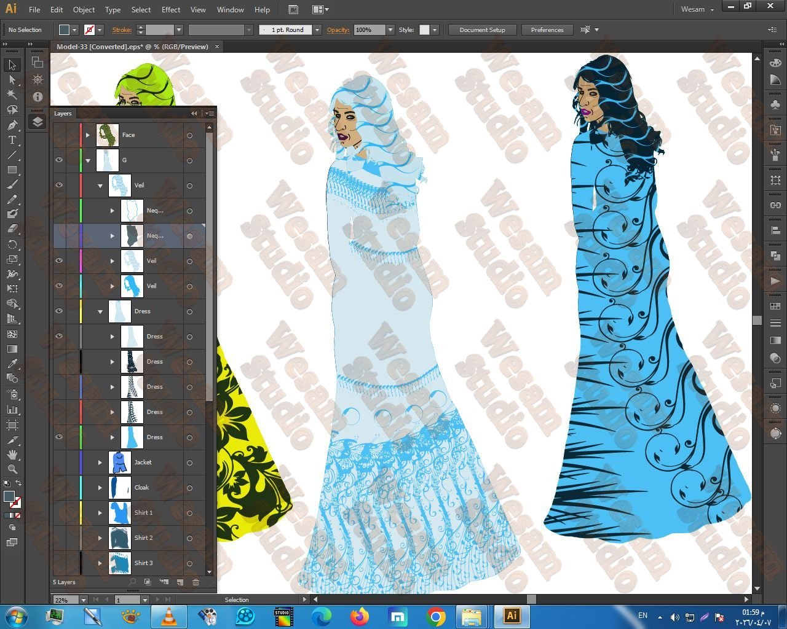Screen dimensions: 787x629
Task: Select the Eraser tool
Action: coord(12,229)
